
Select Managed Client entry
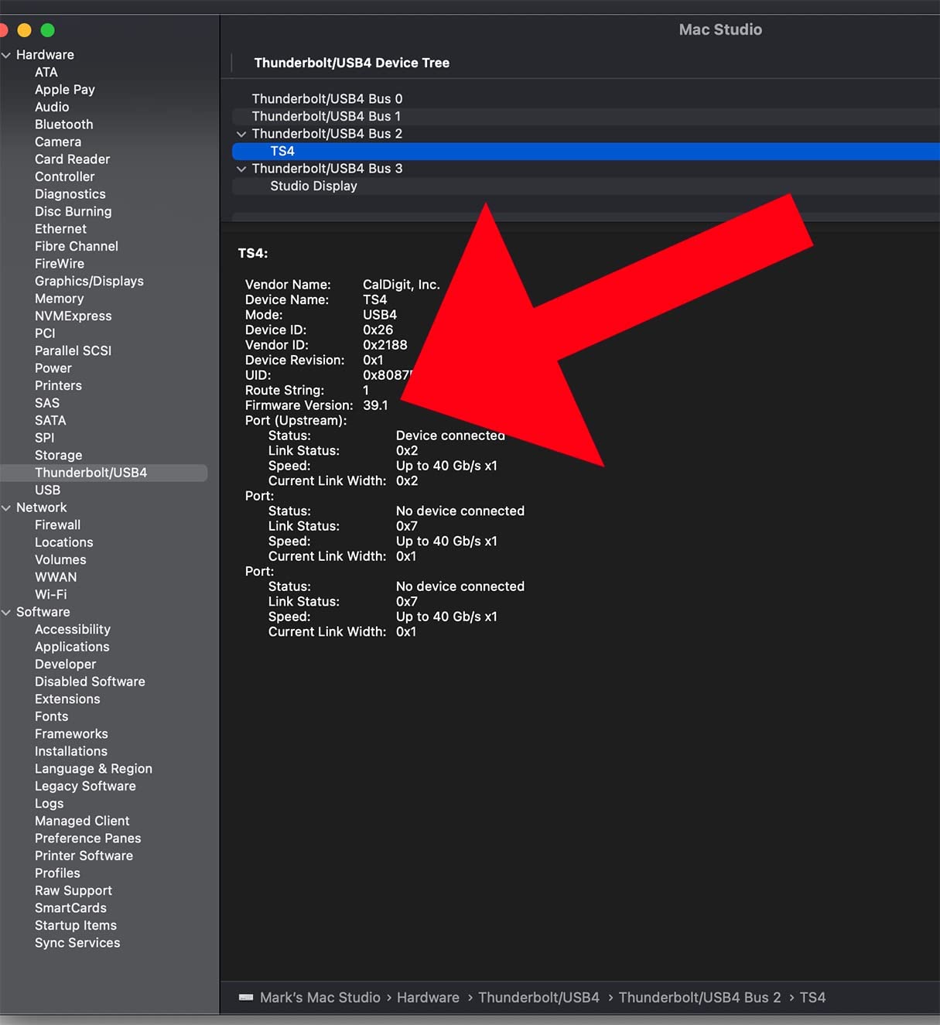point(82,821)
